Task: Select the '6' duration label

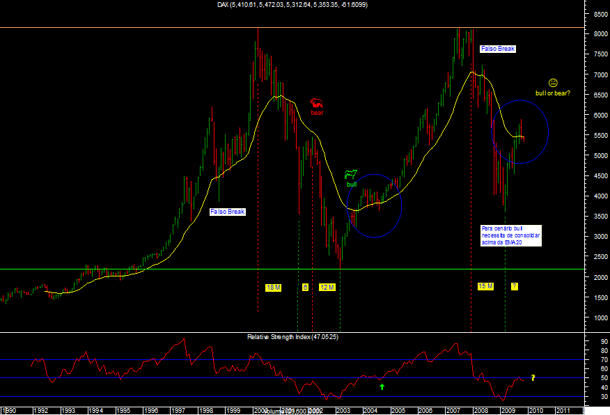Action: [x=306, y=288]
